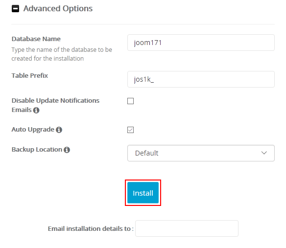The image size is (286, 248).
Task: Enable Disable Update Notifications Emails checkbox
Action: pos(130,101)
